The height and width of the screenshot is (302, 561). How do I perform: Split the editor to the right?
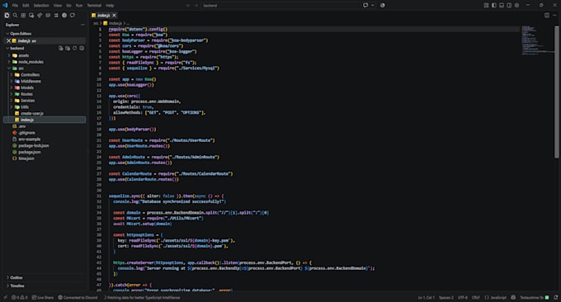click(x=547, y=15)
